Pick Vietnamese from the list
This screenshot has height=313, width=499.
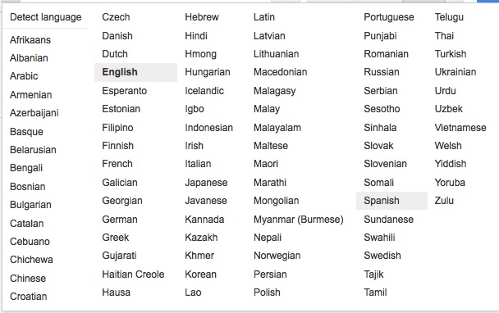click(460, 128)
